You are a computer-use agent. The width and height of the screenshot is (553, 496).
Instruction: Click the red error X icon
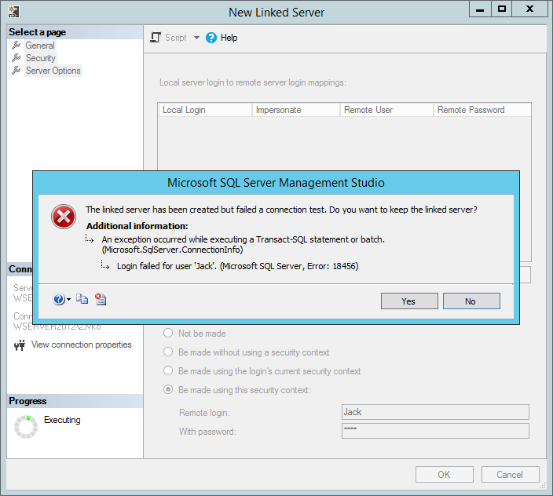(x=64, y=217)
